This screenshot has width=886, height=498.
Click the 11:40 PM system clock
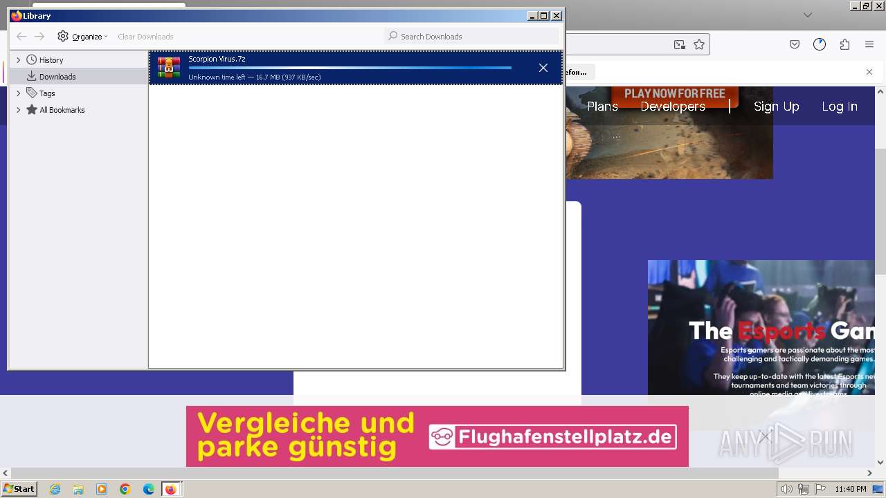tap(851, 489)
